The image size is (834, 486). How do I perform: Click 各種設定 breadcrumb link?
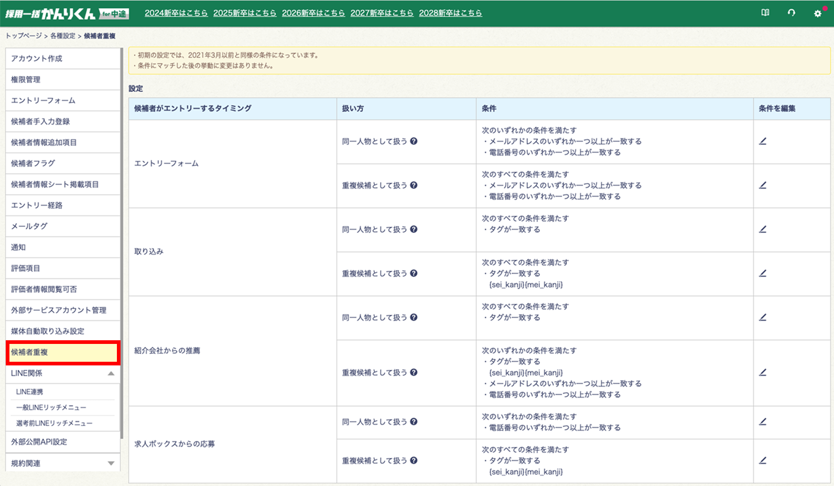click(63, 36)
